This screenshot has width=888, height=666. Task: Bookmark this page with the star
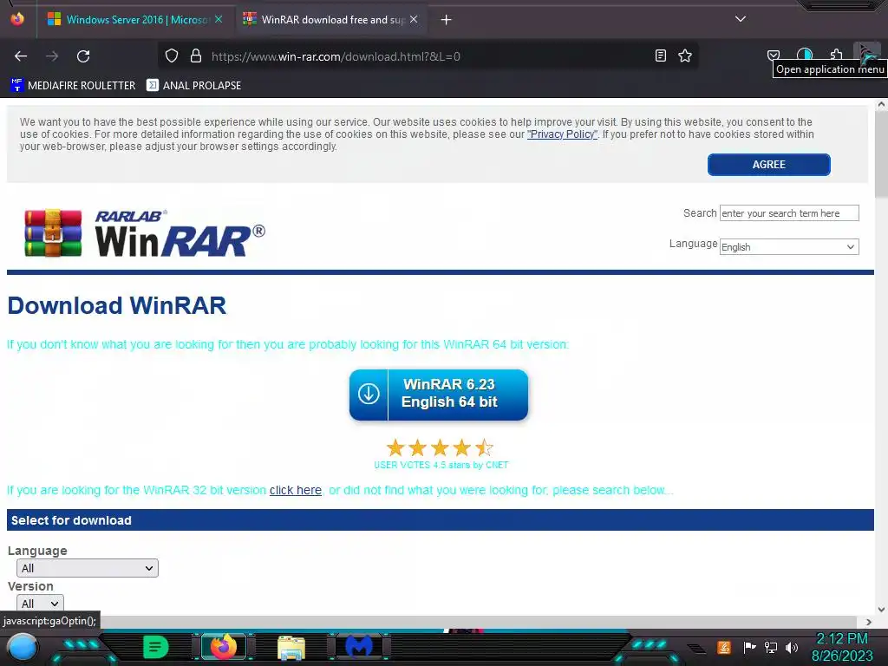[685, 55]
